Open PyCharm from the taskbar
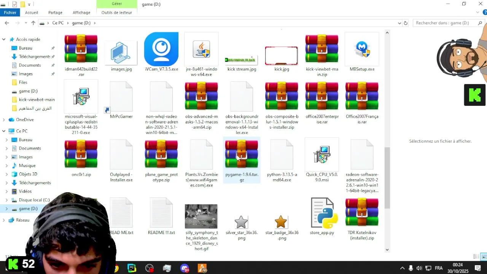This screenshot has width=487, height=274. pyautogui.click(x=132, y=268)
